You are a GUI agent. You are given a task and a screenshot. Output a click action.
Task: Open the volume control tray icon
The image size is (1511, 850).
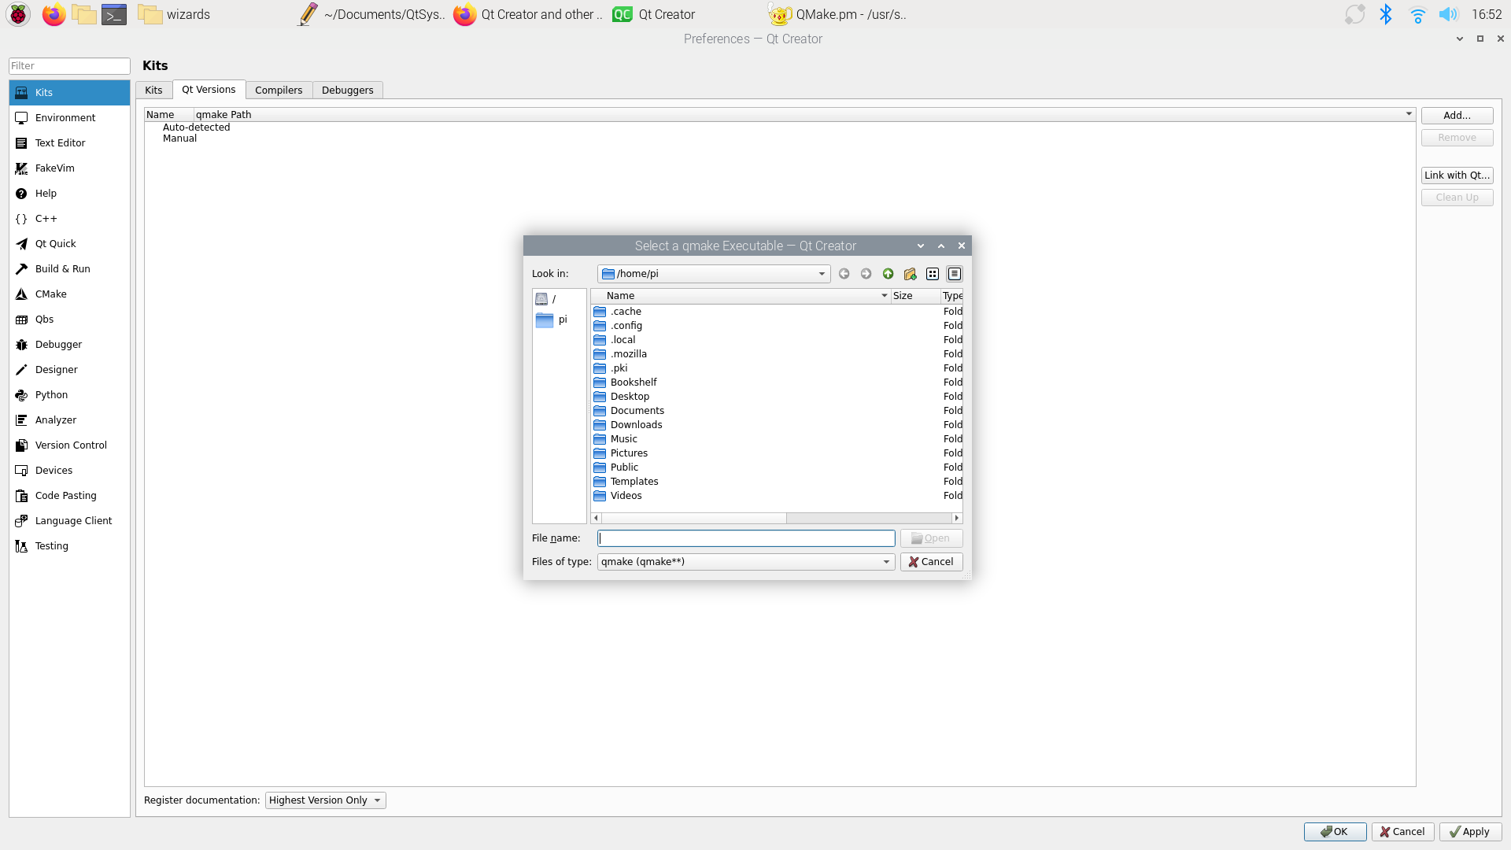coord(1448,14)
